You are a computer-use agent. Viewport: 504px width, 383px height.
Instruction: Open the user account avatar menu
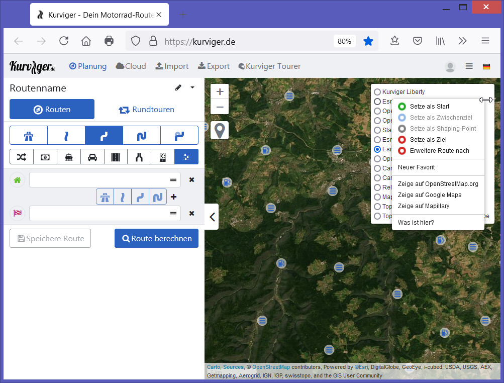[x=450, y=66]
